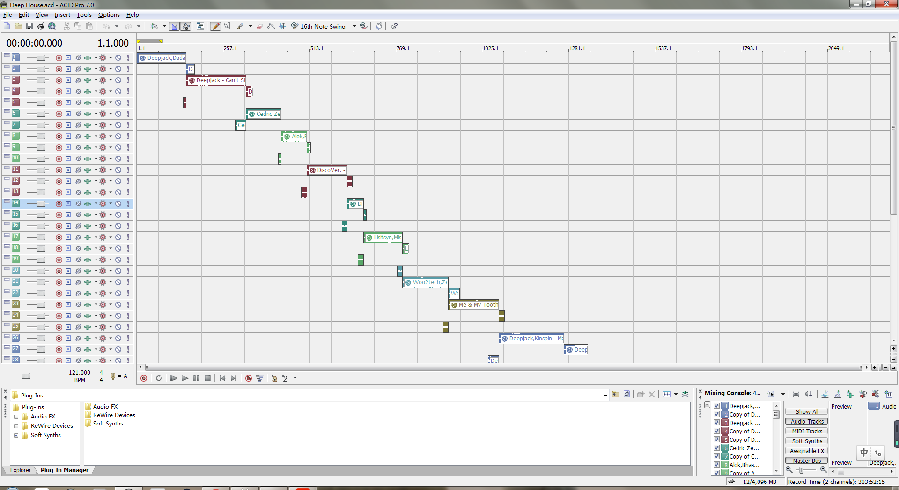Viewport: 899px width, 490px height.
Task: Go to start of project
Action: coord(222,378)
